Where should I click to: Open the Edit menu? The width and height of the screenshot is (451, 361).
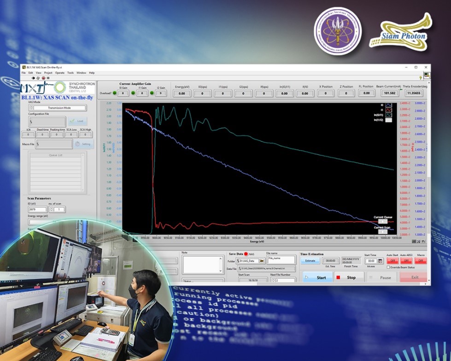(30, 73)
